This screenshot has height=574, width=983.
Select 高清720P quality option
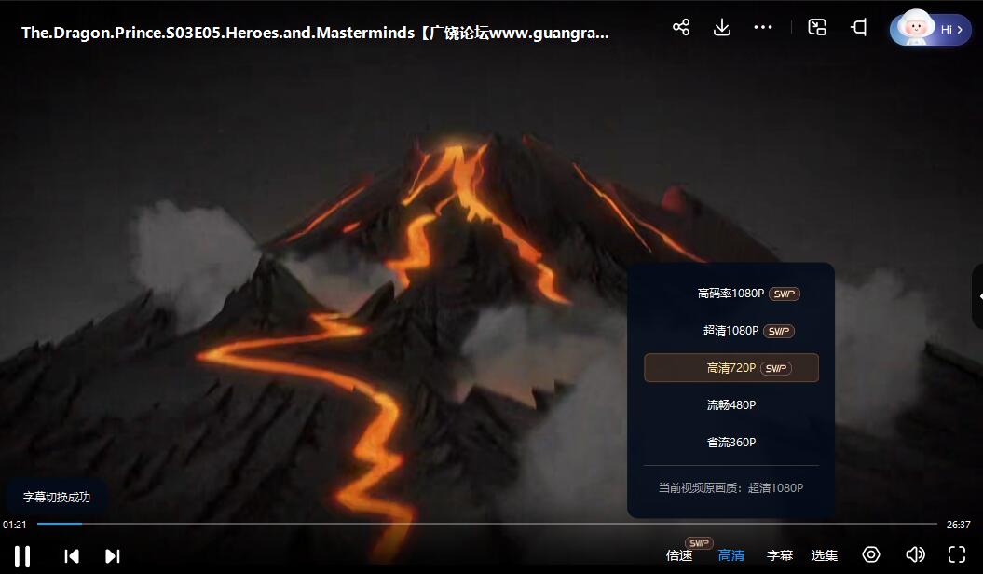click(x=731, y=368)
